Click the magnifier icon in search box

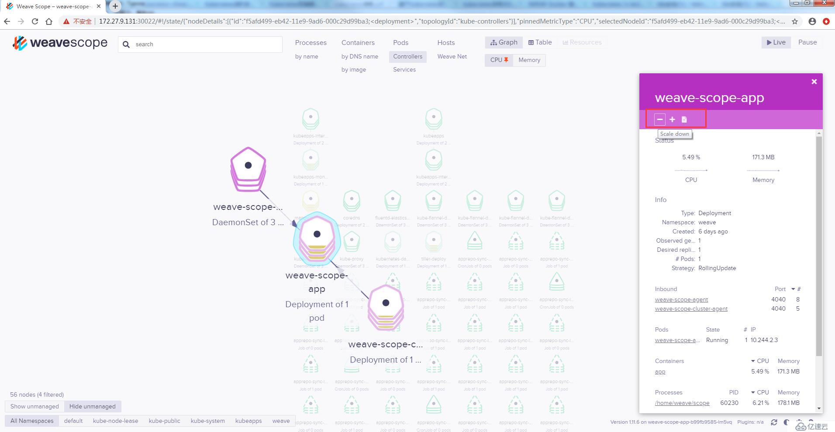(126, 45)
